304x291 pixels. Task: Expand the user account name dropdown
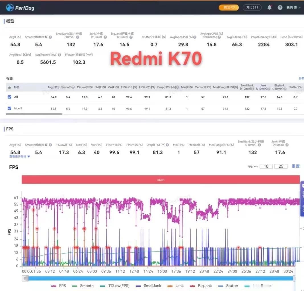293,8
